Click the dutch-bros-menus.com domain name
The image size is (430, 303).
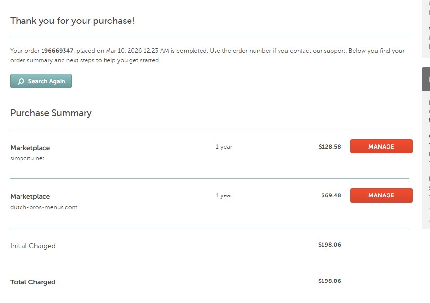click(44, 207)
